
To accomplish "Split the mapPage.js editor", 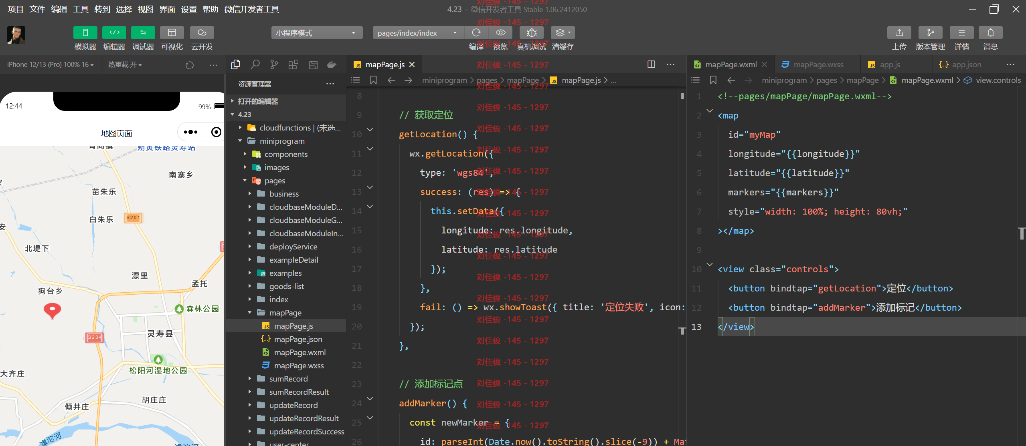I will 651,64.
